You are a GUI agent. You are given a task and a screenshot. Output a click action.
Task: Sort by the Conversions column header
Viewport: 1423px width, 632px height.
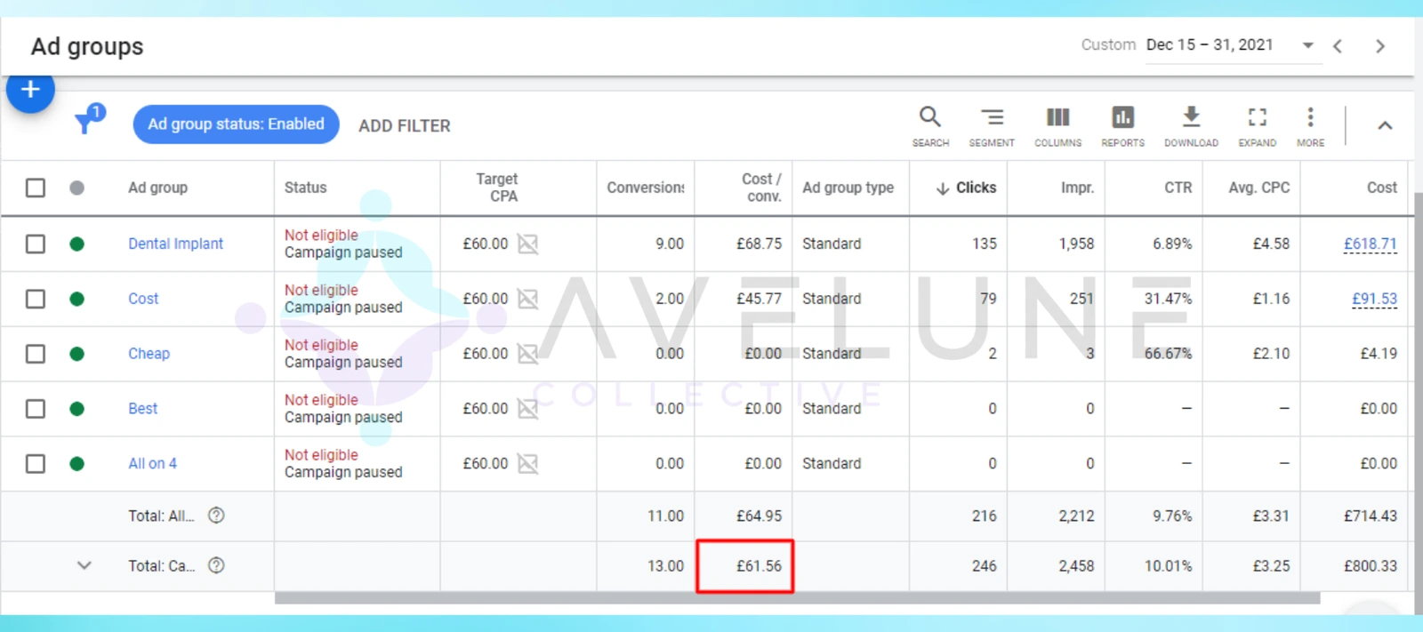pyautogui.click(x=646, y=188)
